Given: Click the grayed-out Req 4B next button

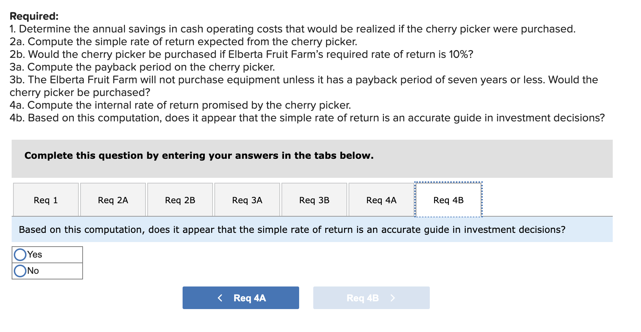Looking at the screenshot, I should [x=370, y=297].
